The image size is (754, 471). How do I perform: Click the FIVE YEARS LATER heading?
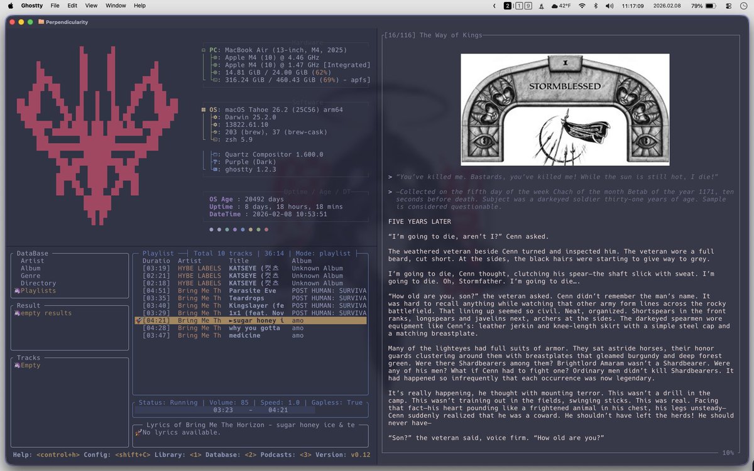click(419, 222)
